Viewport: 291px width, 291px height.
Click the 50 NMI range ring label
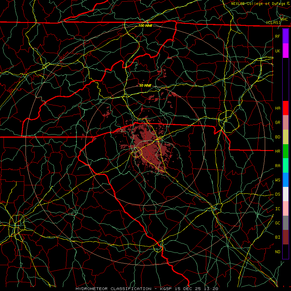145,85
